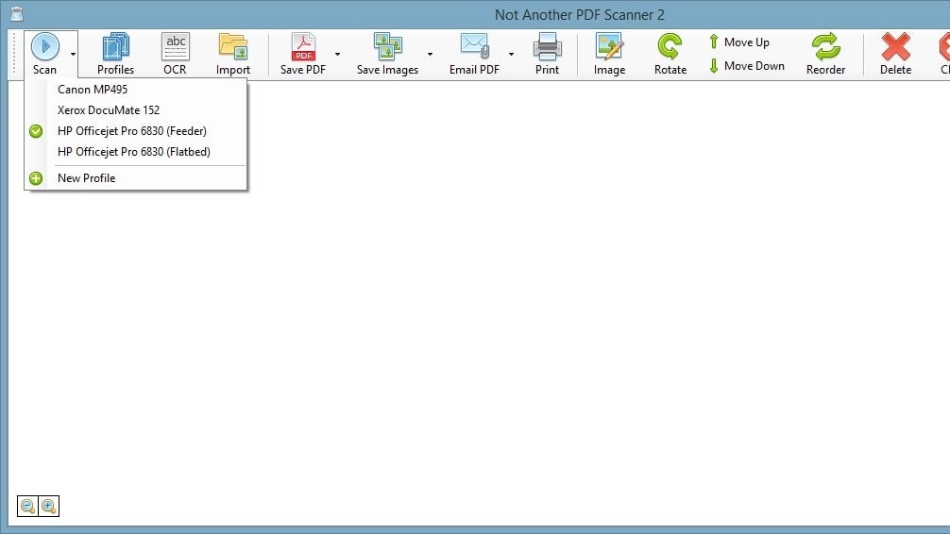Click the Save Images icon
Screen dimensions: 950x534
(388, 46)
